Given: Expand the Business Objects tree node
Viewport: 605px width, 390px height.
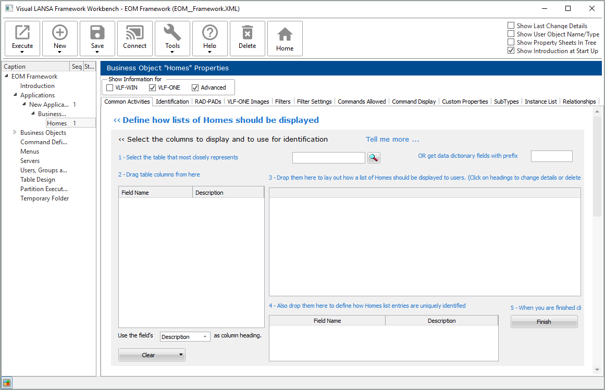Looking at the screenshot, I should [x=15, y=133].
